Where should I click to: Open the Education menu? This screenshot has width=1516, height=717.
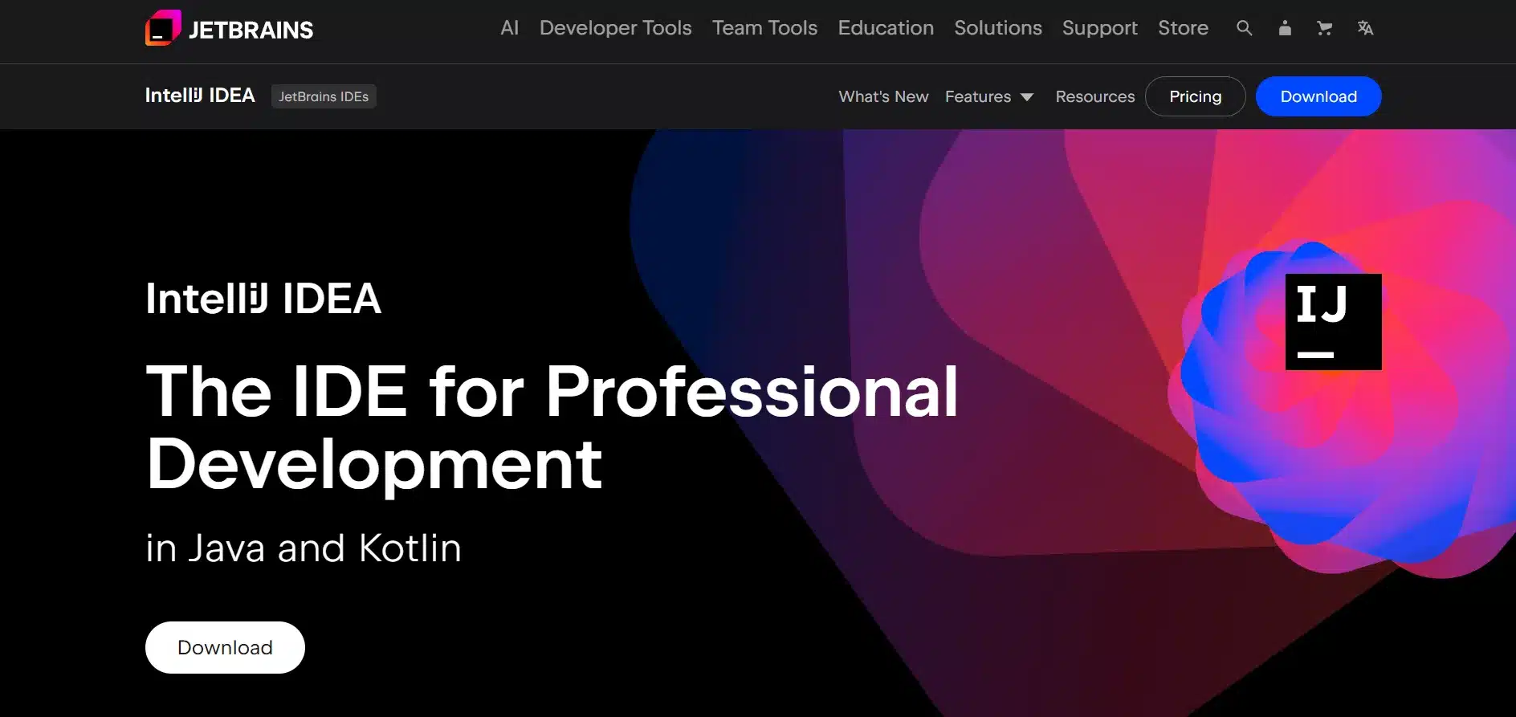coord(886,28)
